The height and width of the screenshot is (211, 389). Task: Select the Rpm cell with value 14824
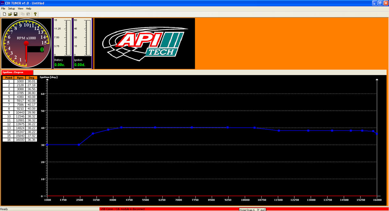coord(20,128)
